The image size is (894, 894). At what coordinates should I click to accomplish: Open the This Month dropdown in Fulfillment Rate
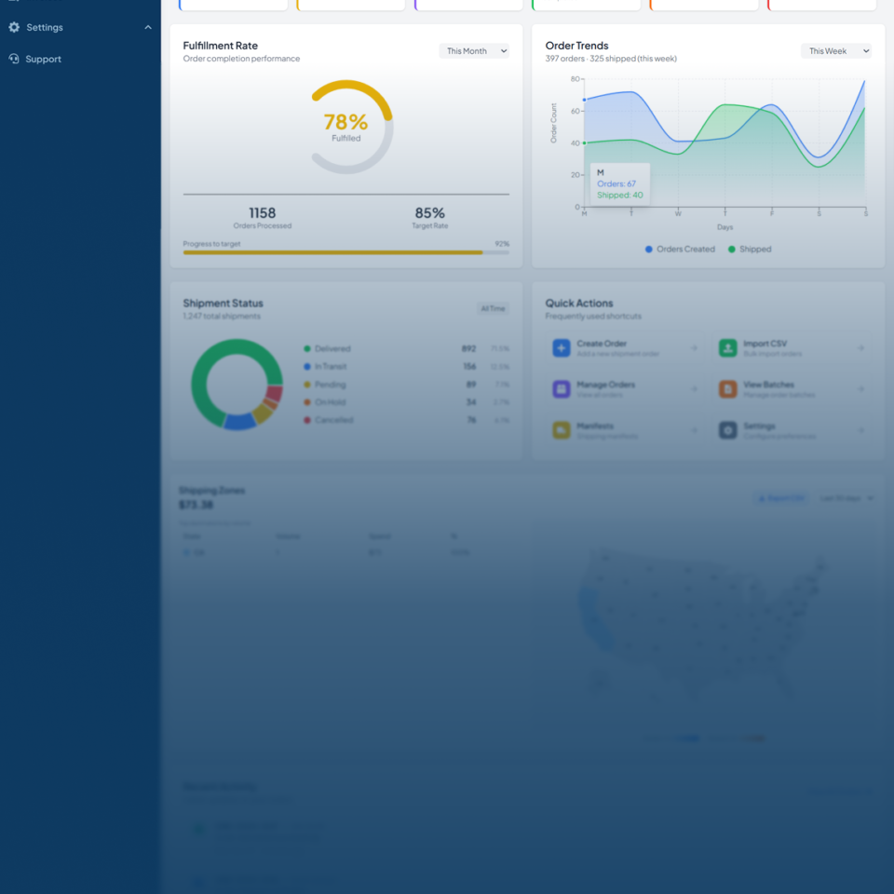tap(474, 51)
